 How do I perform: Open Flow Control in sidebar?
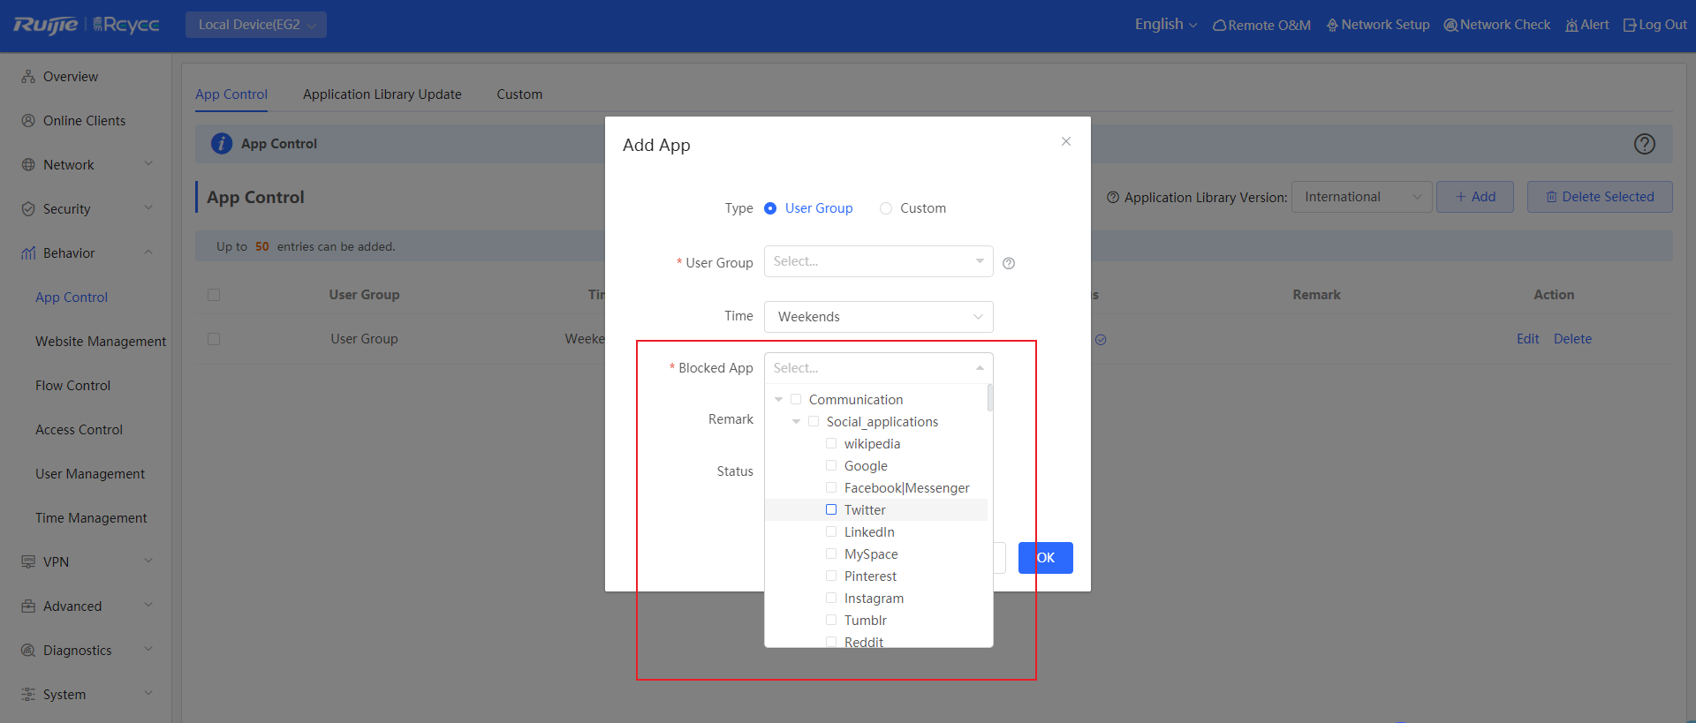pos(73,386)
